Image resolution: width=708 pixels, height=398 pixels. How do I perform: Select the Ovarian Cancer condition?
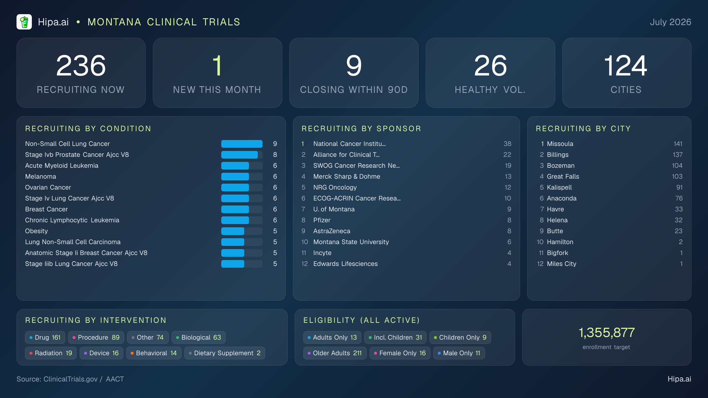pos(151,188)
